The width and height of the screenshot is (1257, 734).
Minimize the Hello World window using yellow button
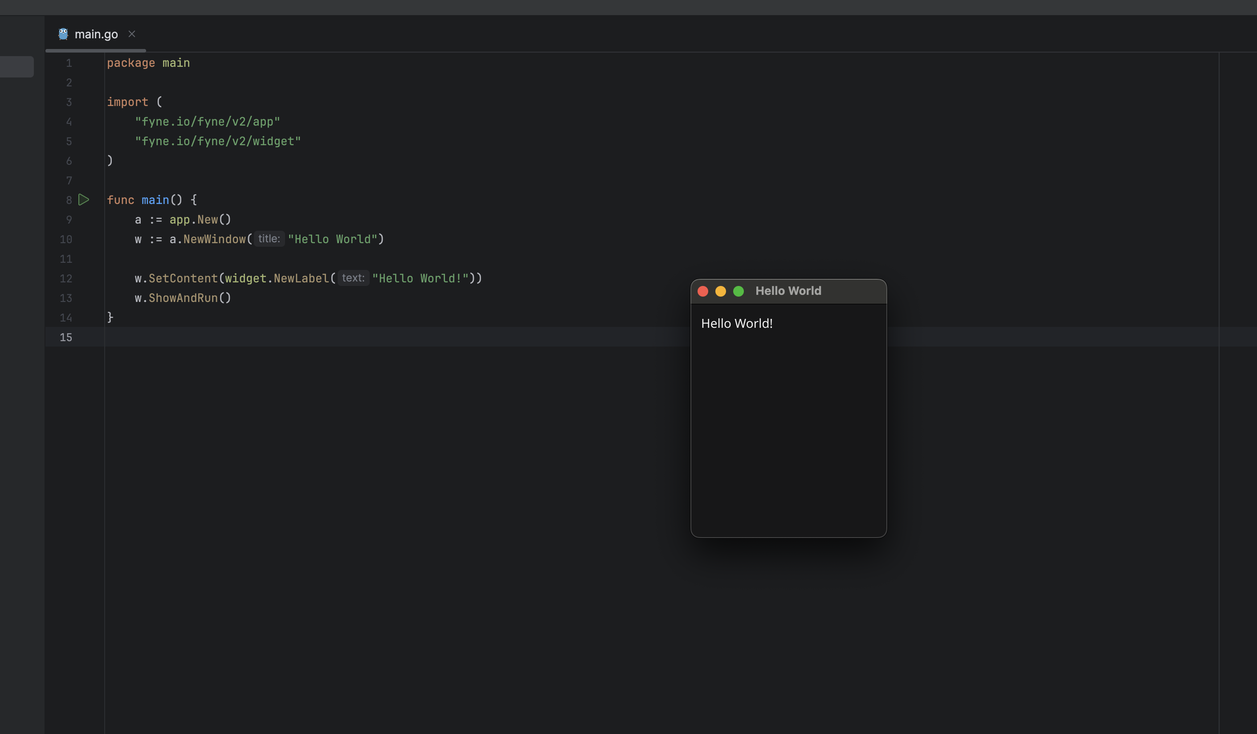pyautogui.click(x=721, y=291)
